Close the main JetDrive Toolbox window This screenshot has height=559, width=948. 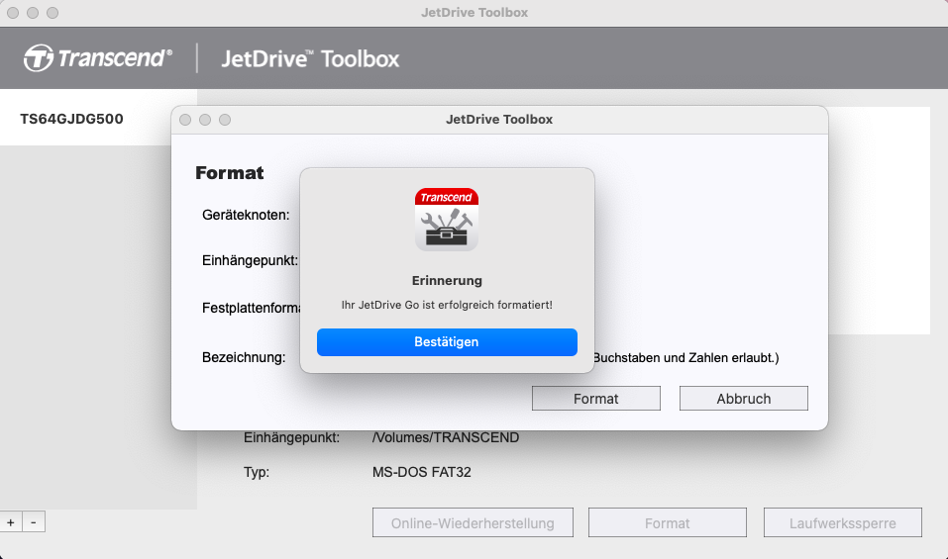coord(13,13)
